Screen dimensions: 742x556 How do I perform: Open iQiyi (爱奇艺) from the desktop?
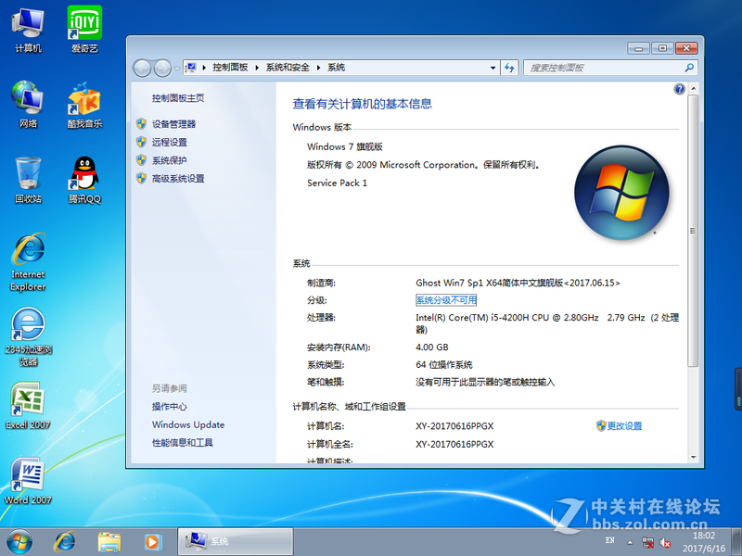pos(84,23)
